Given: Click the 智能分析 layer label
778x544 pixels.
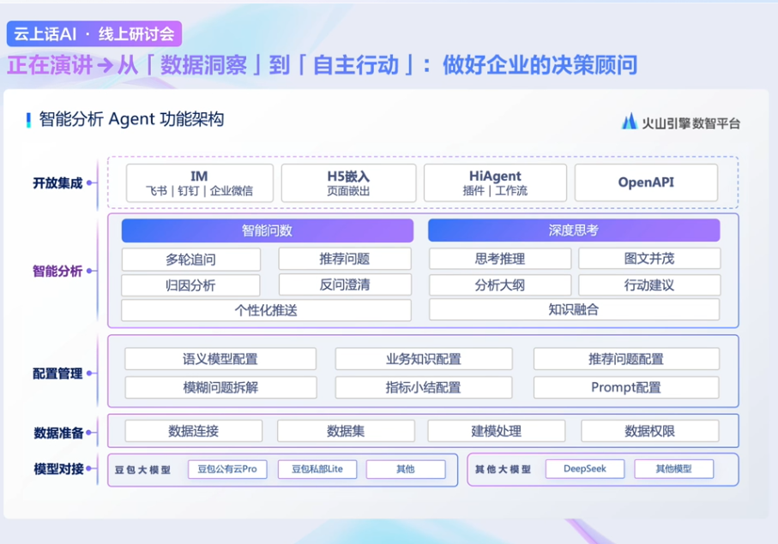Looking at the screenshot, I should 57,271.
